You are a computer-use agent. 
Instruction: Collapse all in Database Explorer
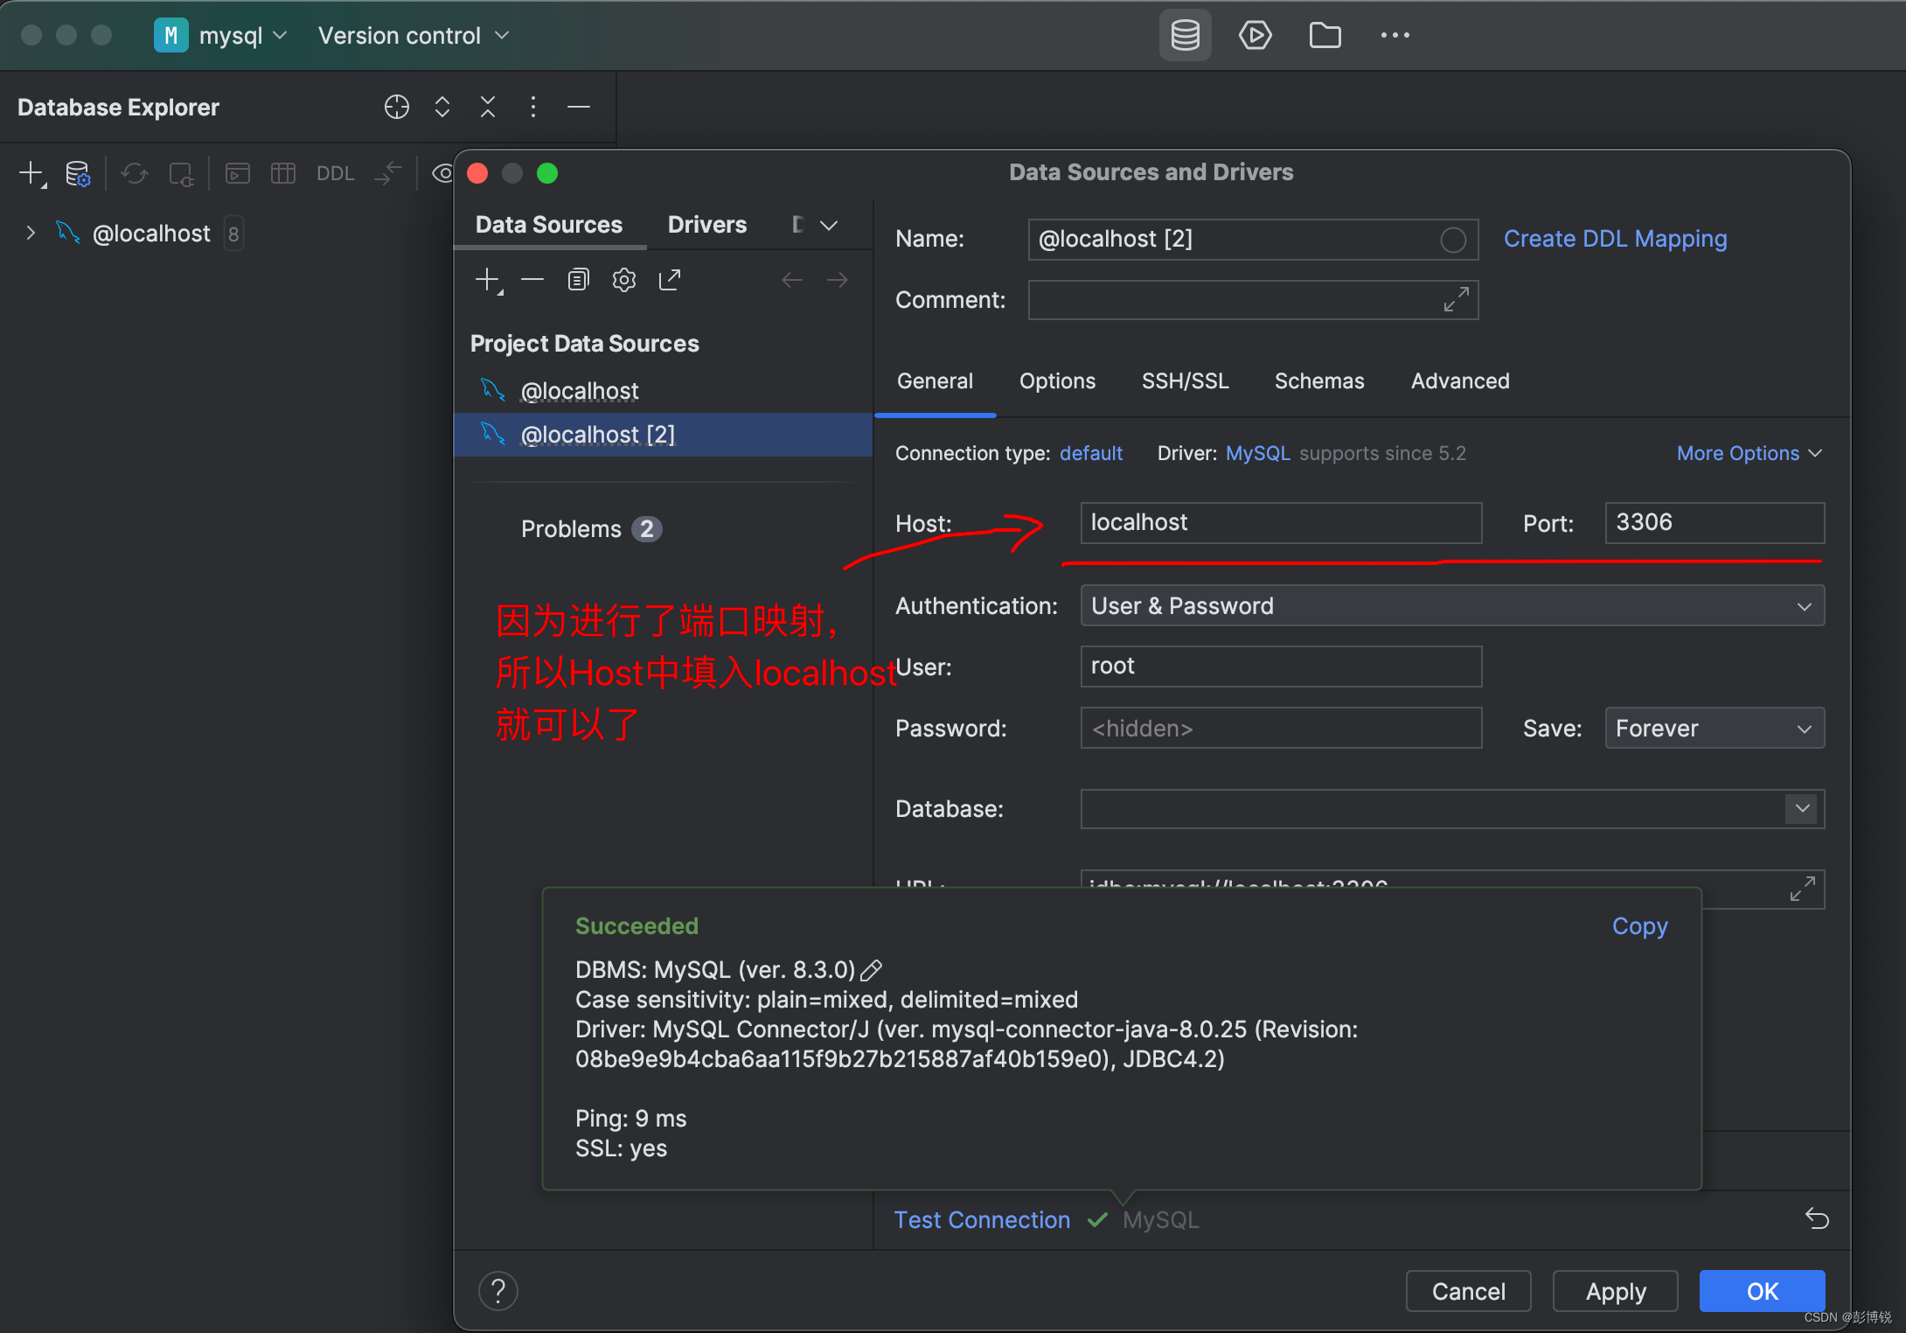click(488, 107)
